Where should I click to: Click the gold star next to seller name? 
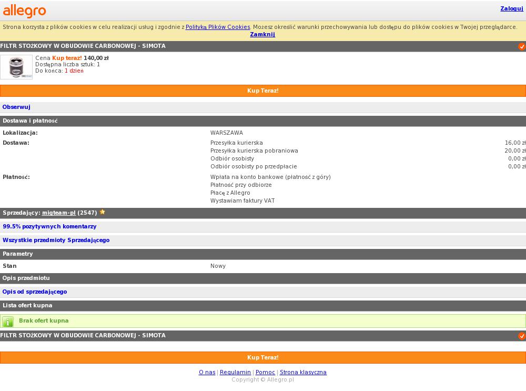103,212
